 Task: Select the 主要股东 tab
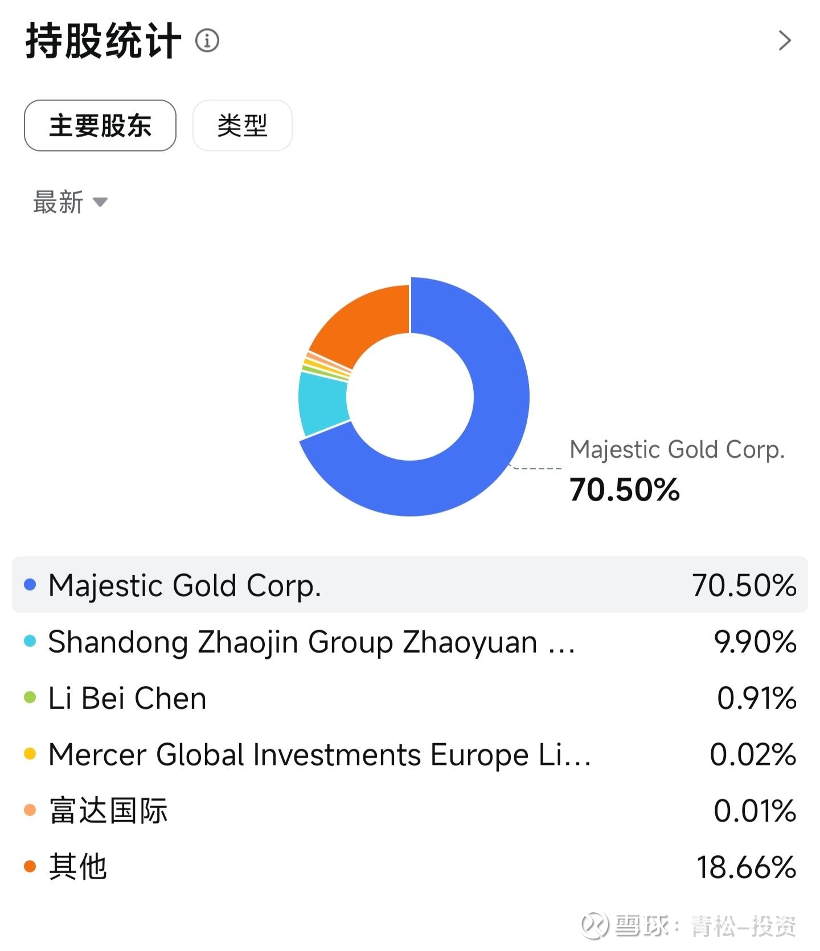point(100,126)
